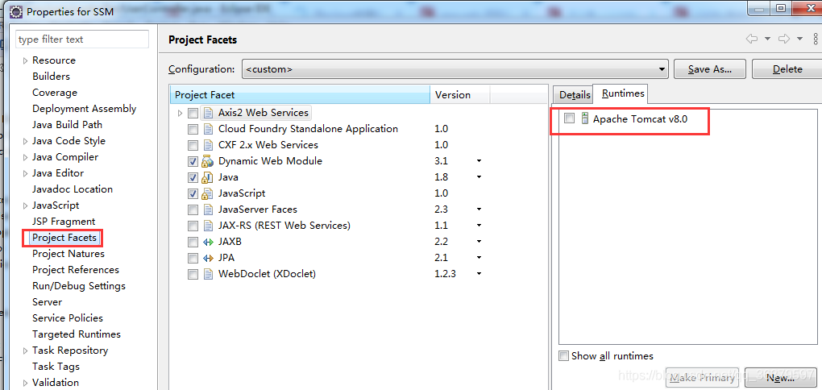Select Deployment Assembly in the tree
822x390 pixels.
pos(84,109)
